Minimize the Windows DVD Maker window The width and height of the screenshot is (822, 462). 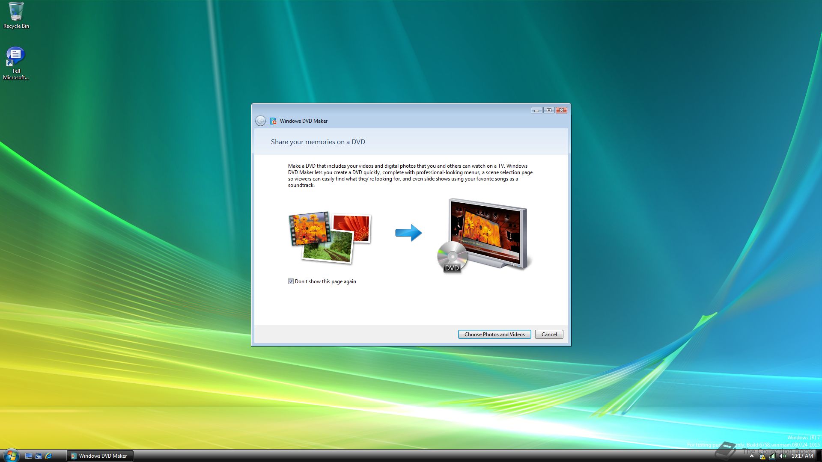[536, 110]
